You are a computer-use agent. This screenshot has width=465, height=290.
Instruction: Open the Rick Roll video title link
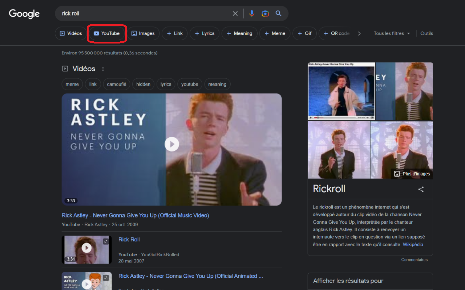click(x=129, y=239)
